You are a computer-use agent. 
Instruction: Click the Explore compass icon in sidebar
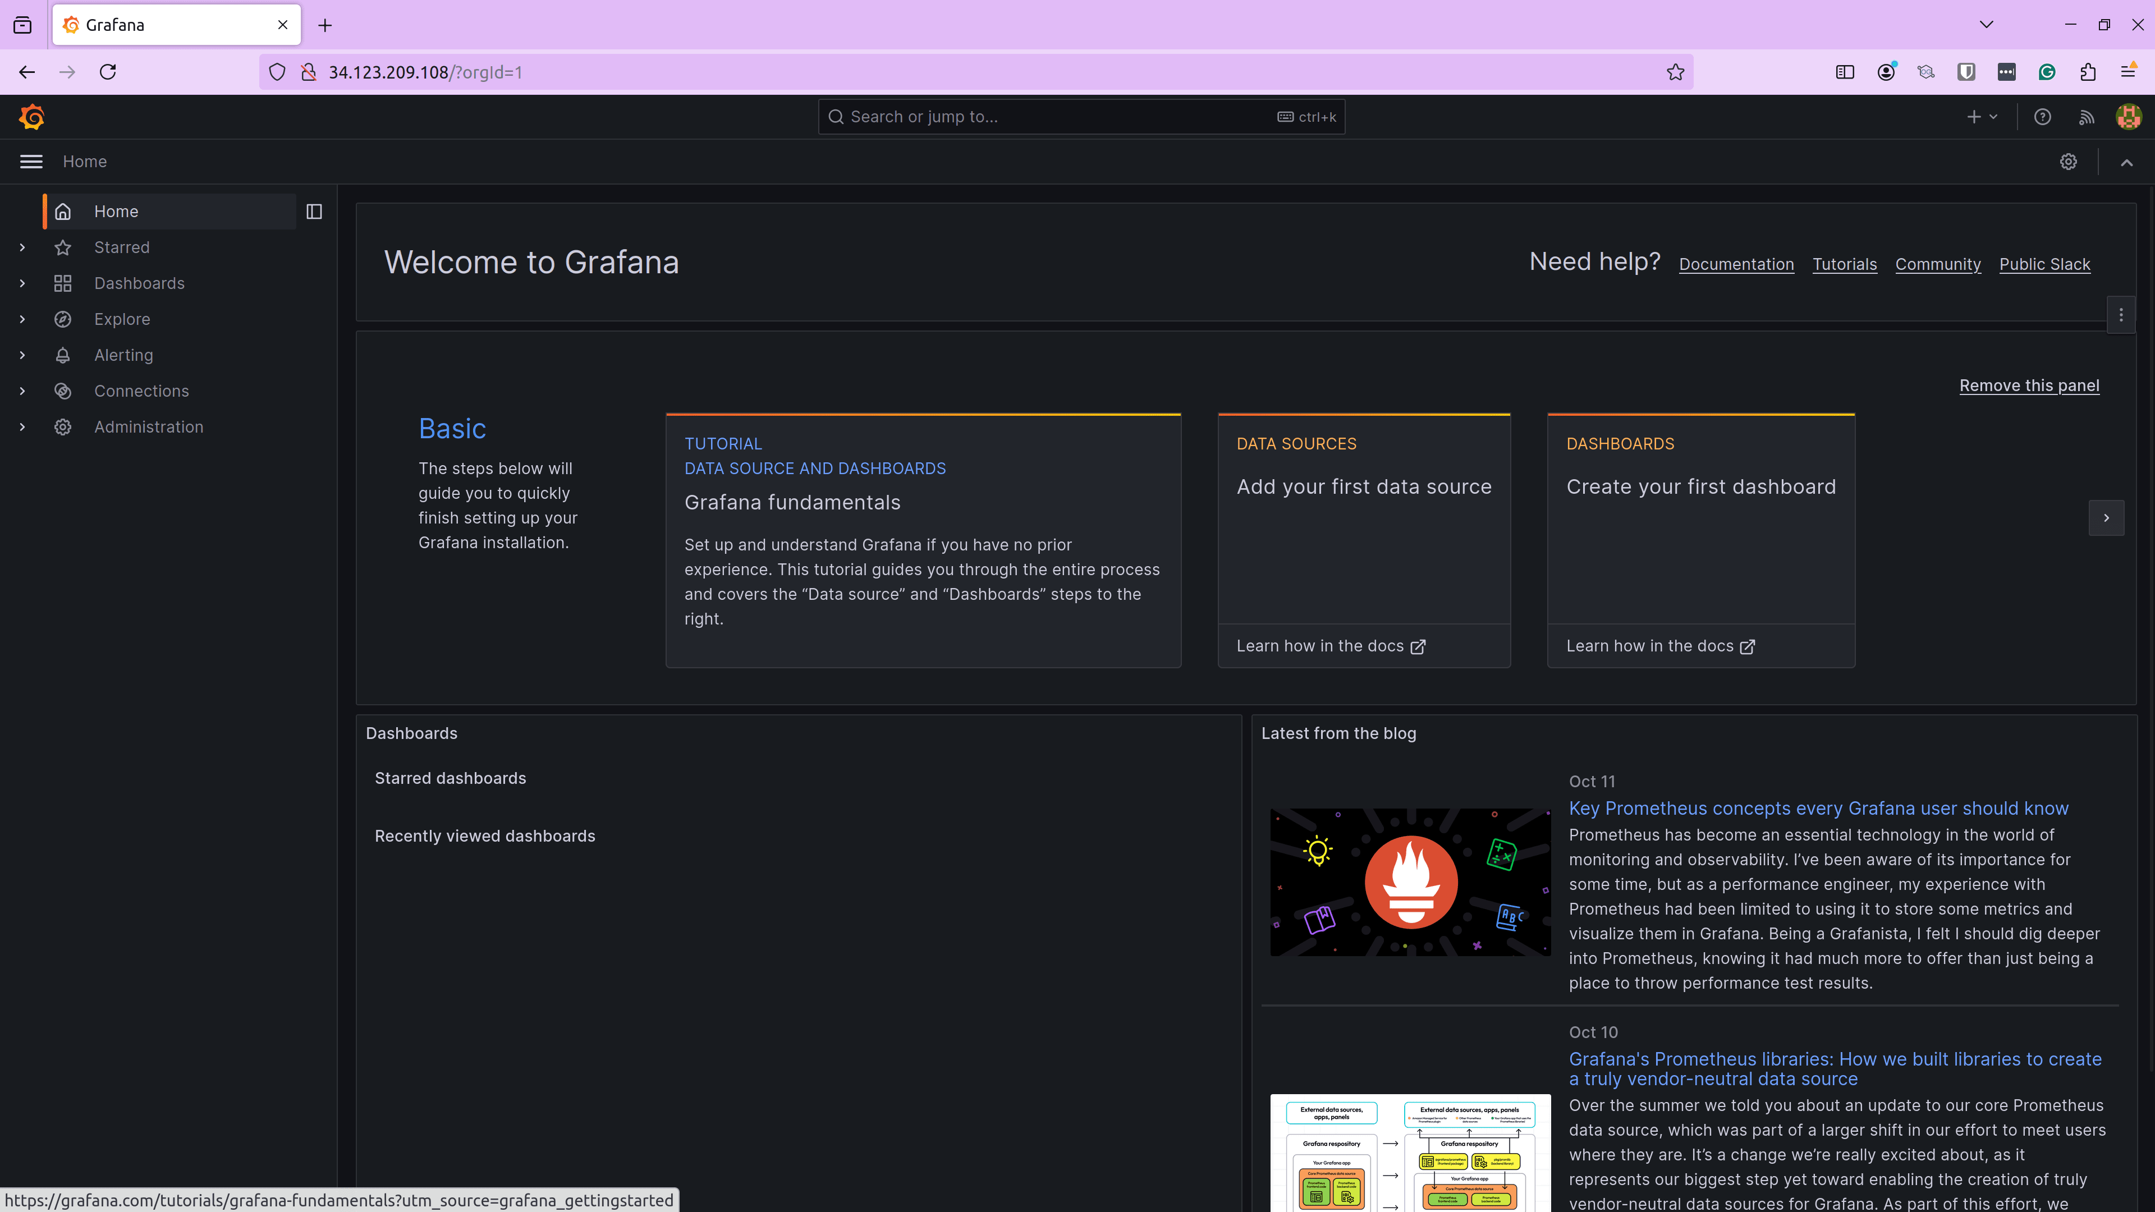tap(63, 319)
